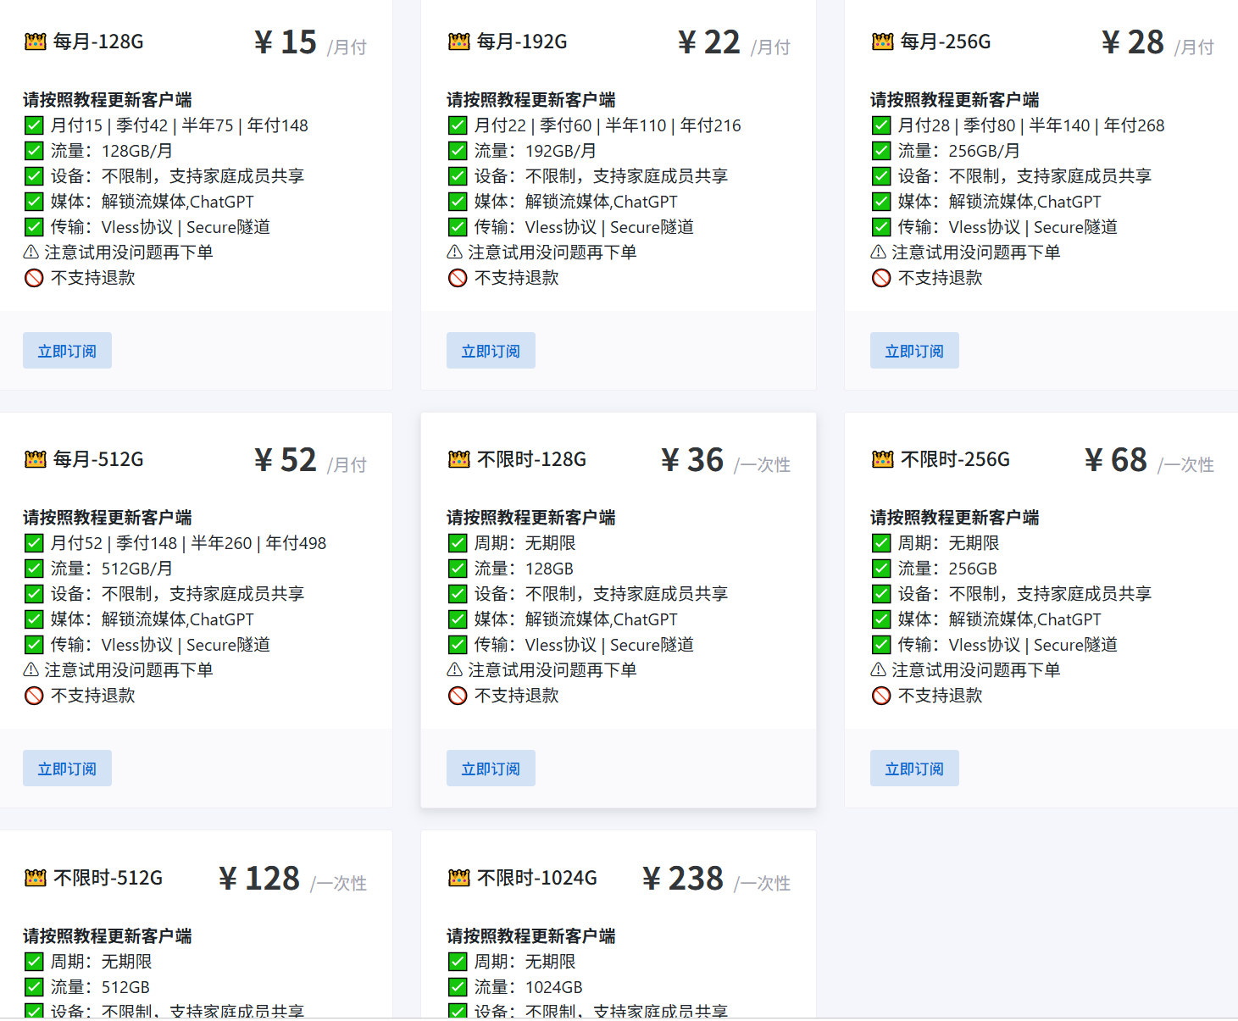Subscribe to the 不限时-256G one-time plan
This screenshot has height=1021, width=1238.
914,769
